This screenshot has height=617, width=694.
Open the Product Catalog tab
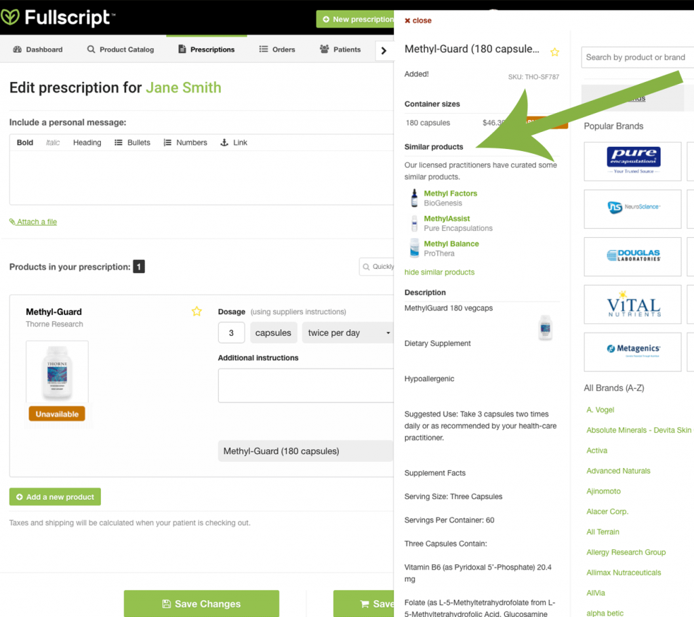(x=121, y=49)
